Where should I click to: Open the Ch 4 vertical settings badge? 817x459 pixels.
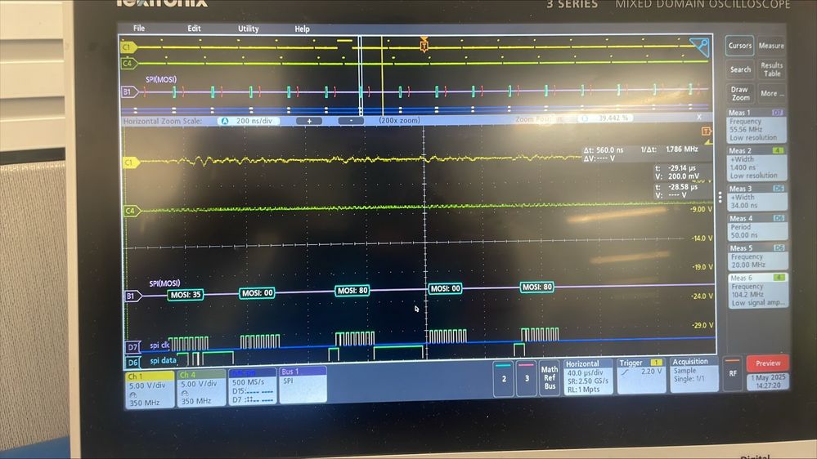pos(201,388)
